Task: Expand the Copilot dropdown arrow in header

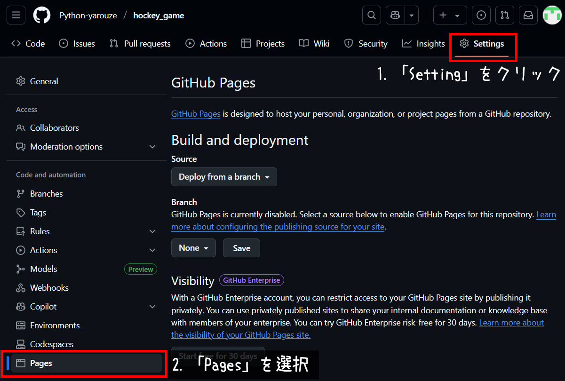Action: click(x=412, y=16)
